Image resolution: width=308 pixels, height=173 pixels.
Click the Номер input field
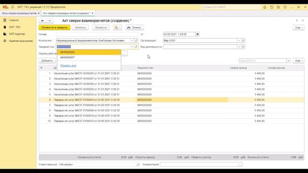(97, 34)
